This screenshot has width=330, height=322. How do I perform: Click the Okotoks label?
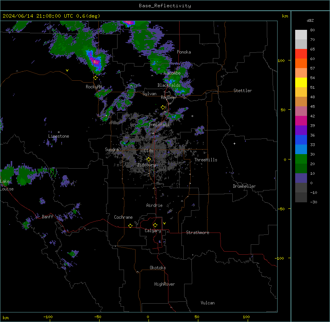click(x=158, y=268)
